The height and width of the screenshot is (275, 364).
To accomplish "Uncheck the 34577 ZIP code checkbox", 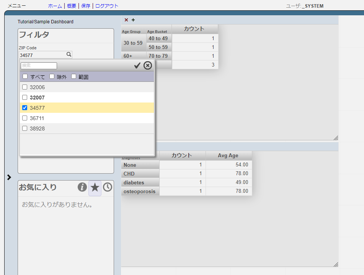I will coord(25,108).
